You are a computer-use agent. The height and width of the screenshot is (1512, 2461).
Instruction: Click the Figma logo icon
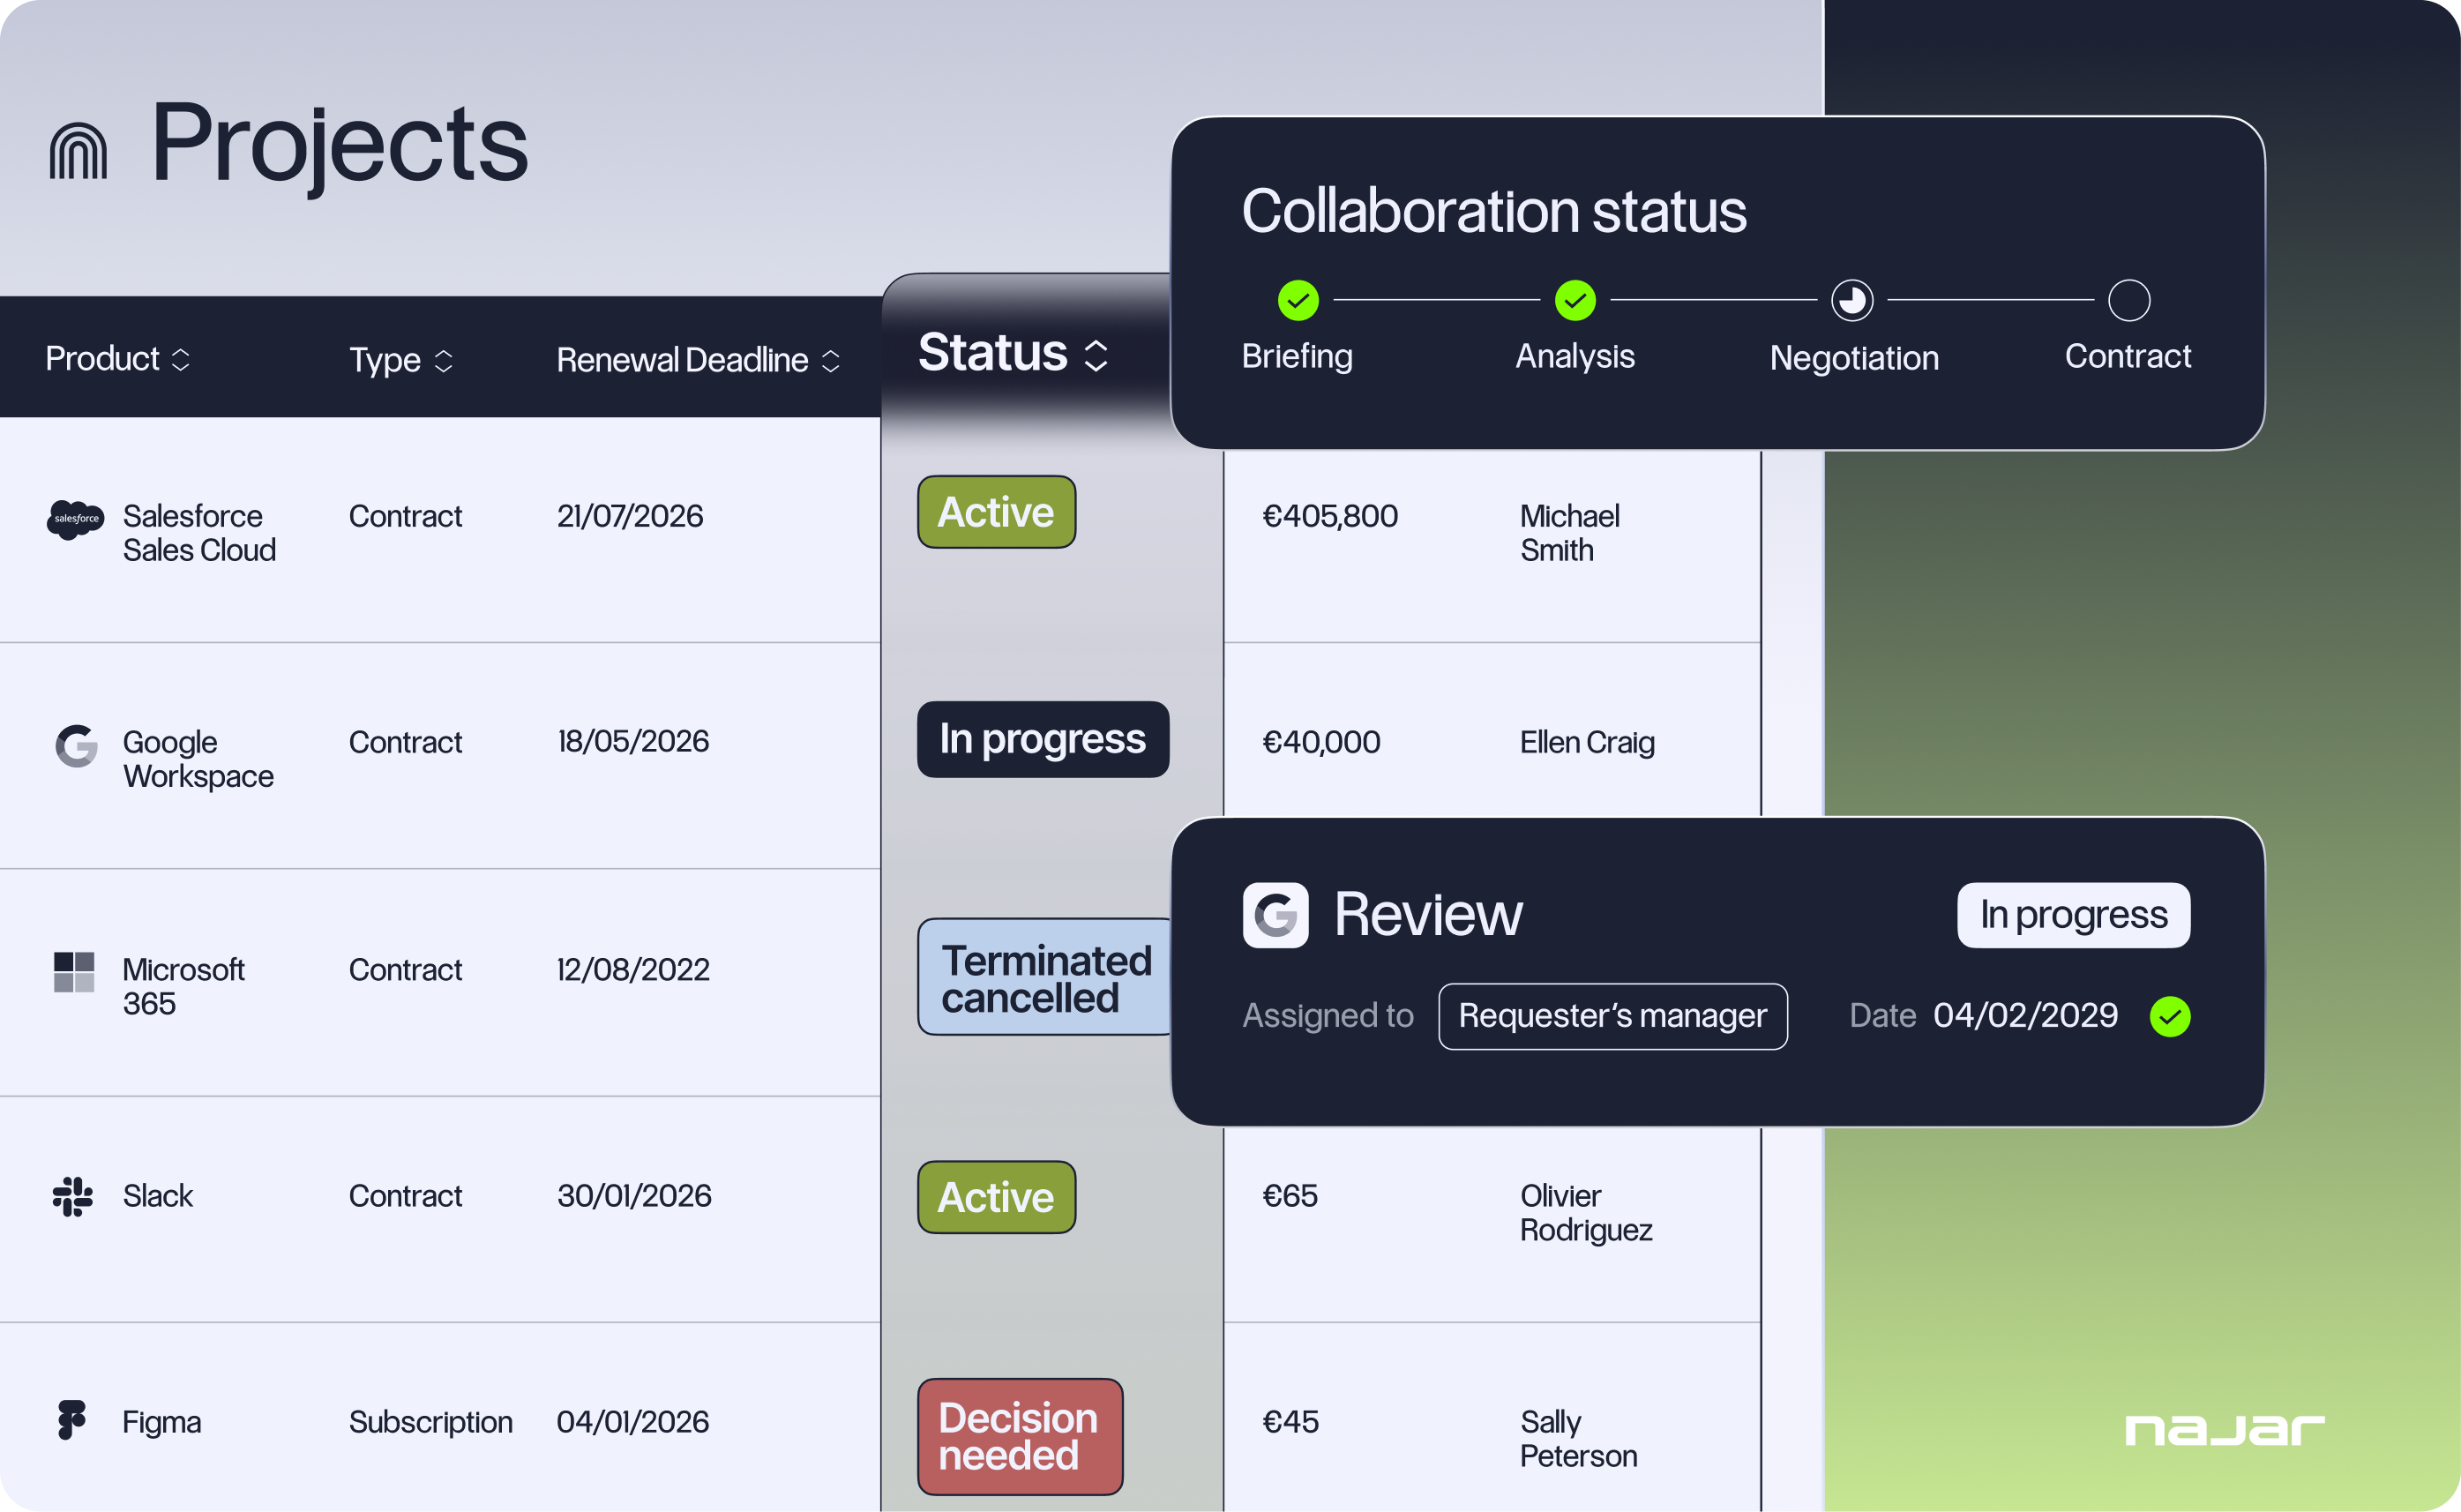72,1420
